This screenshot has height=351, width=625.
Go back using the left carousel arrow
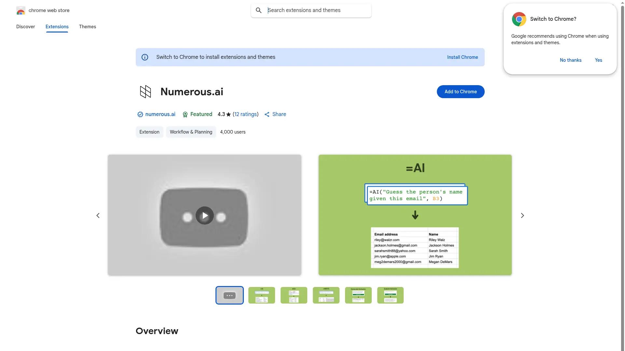pos(98,215)
